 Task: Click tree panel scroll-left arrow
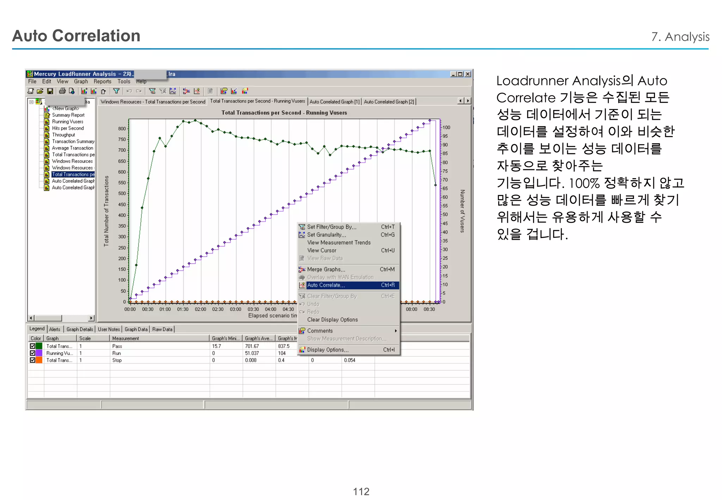(31, 318)
